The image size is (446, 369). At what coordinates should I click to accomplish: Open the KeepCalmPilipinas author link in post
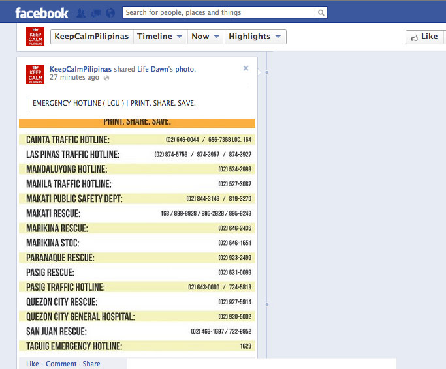[80, 69]
